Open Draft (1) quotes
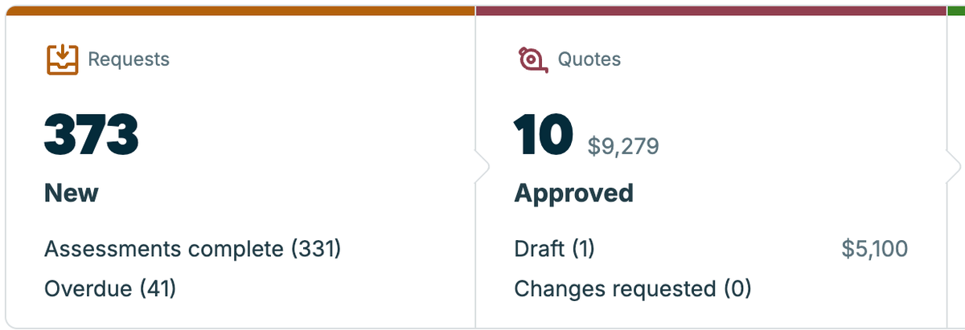 (x=554, y=249)
